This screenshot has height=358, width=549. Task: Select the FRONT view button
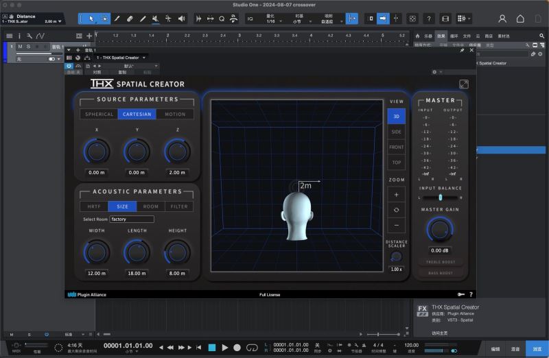point(397,147)
